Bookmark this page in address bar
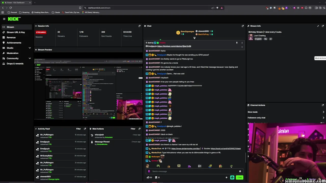Image resolution: width=326 pixels, height=183 pixels. tap(80, 8)
